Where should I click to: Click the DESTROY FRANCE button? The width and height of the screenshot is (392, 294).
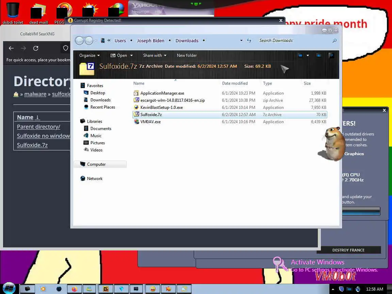pyautogui.click(x=348, y=250)
